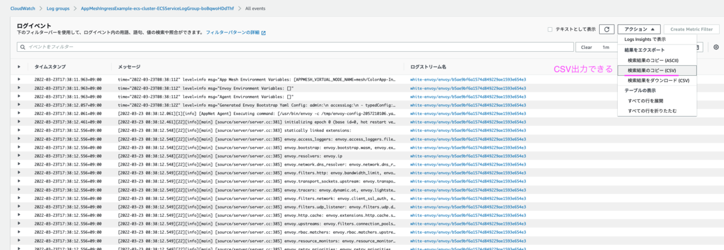
Task: Click the refresh log events icon button
Action: click(x=608, y=29)
